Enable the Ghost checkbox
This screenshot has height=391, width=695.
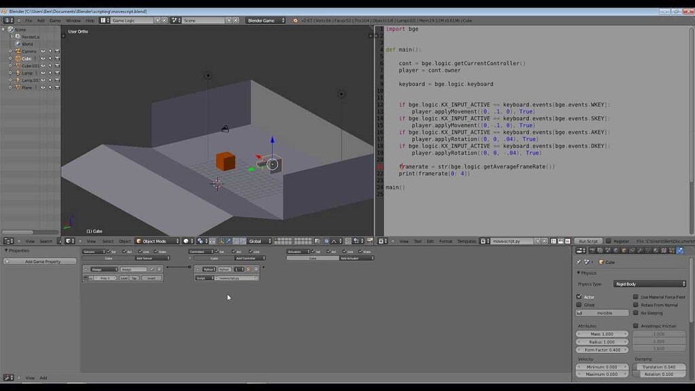[579, 305]
